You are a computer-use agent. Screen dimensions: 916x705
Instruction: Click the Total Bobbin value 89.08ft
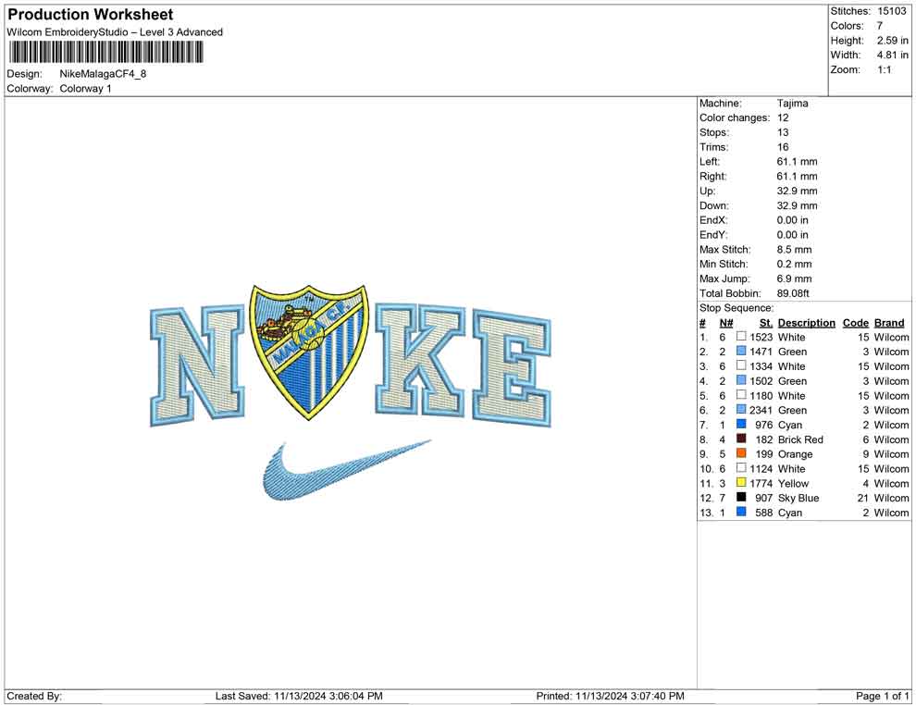[x=793, y=293]
